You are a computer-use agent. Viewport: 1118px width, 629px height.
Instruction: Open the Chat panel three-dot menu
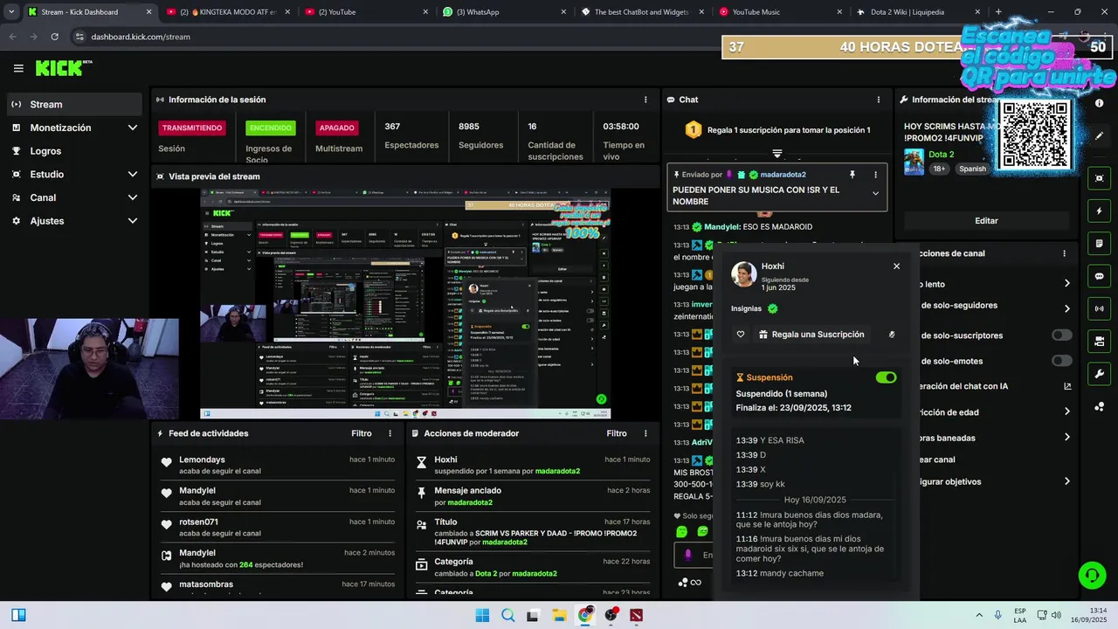tap(878, 100)
